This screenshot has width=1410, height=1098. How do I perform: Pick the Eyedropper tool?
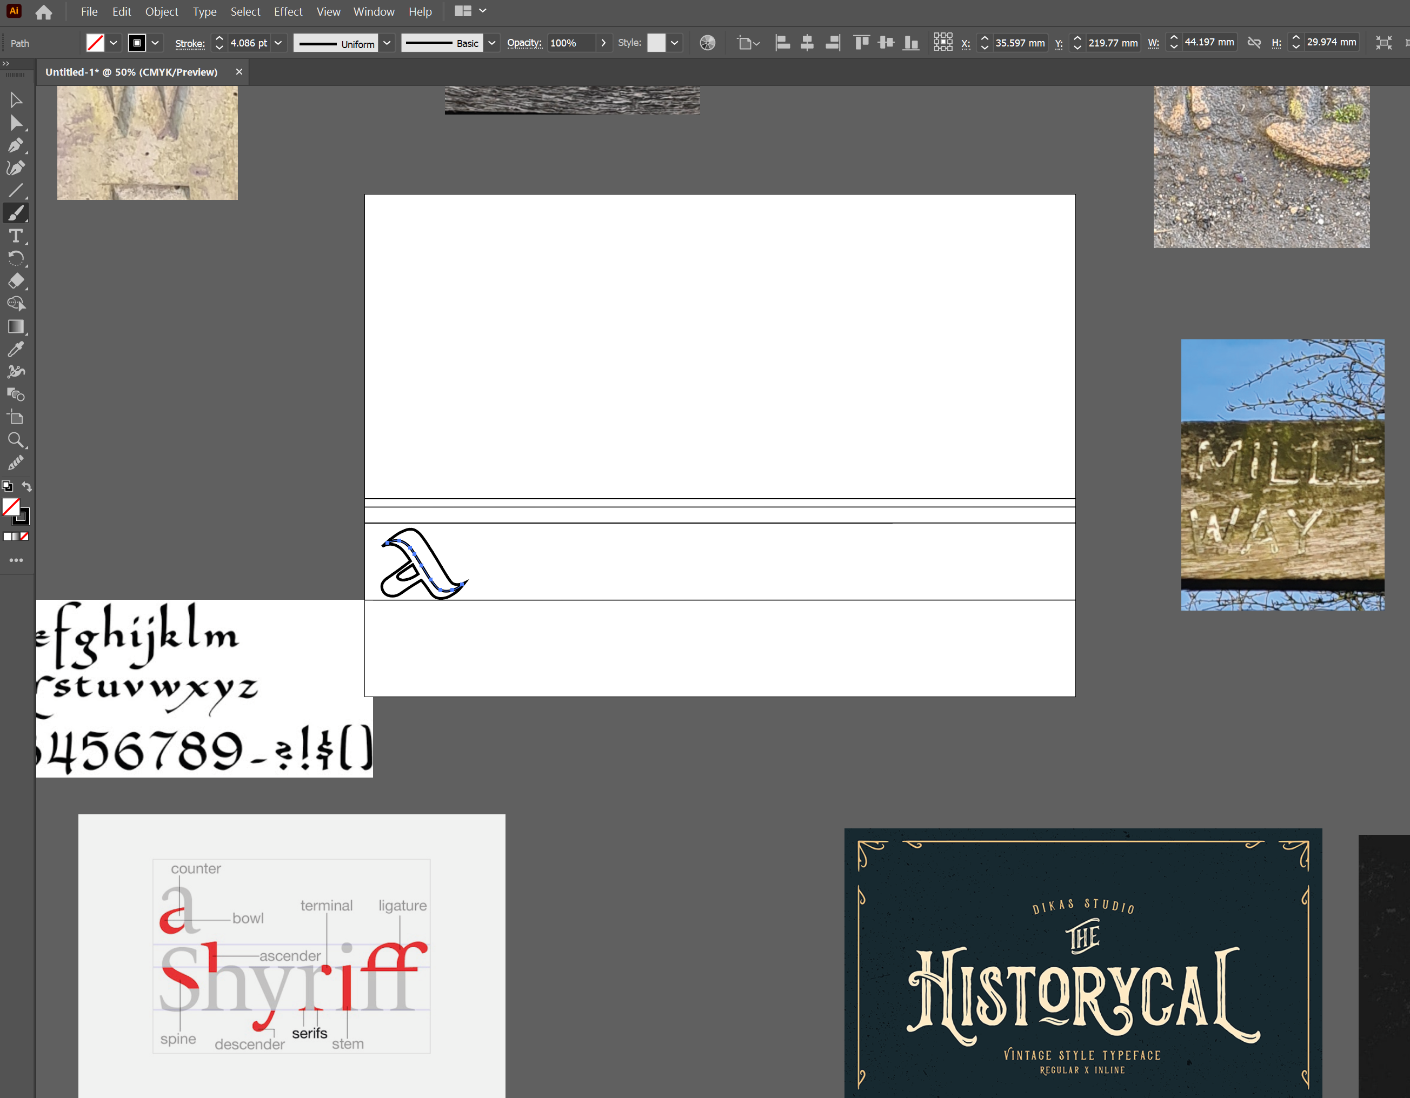point(16,349)
